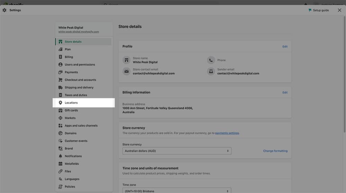Open the Setup guide

click(319, 10)
